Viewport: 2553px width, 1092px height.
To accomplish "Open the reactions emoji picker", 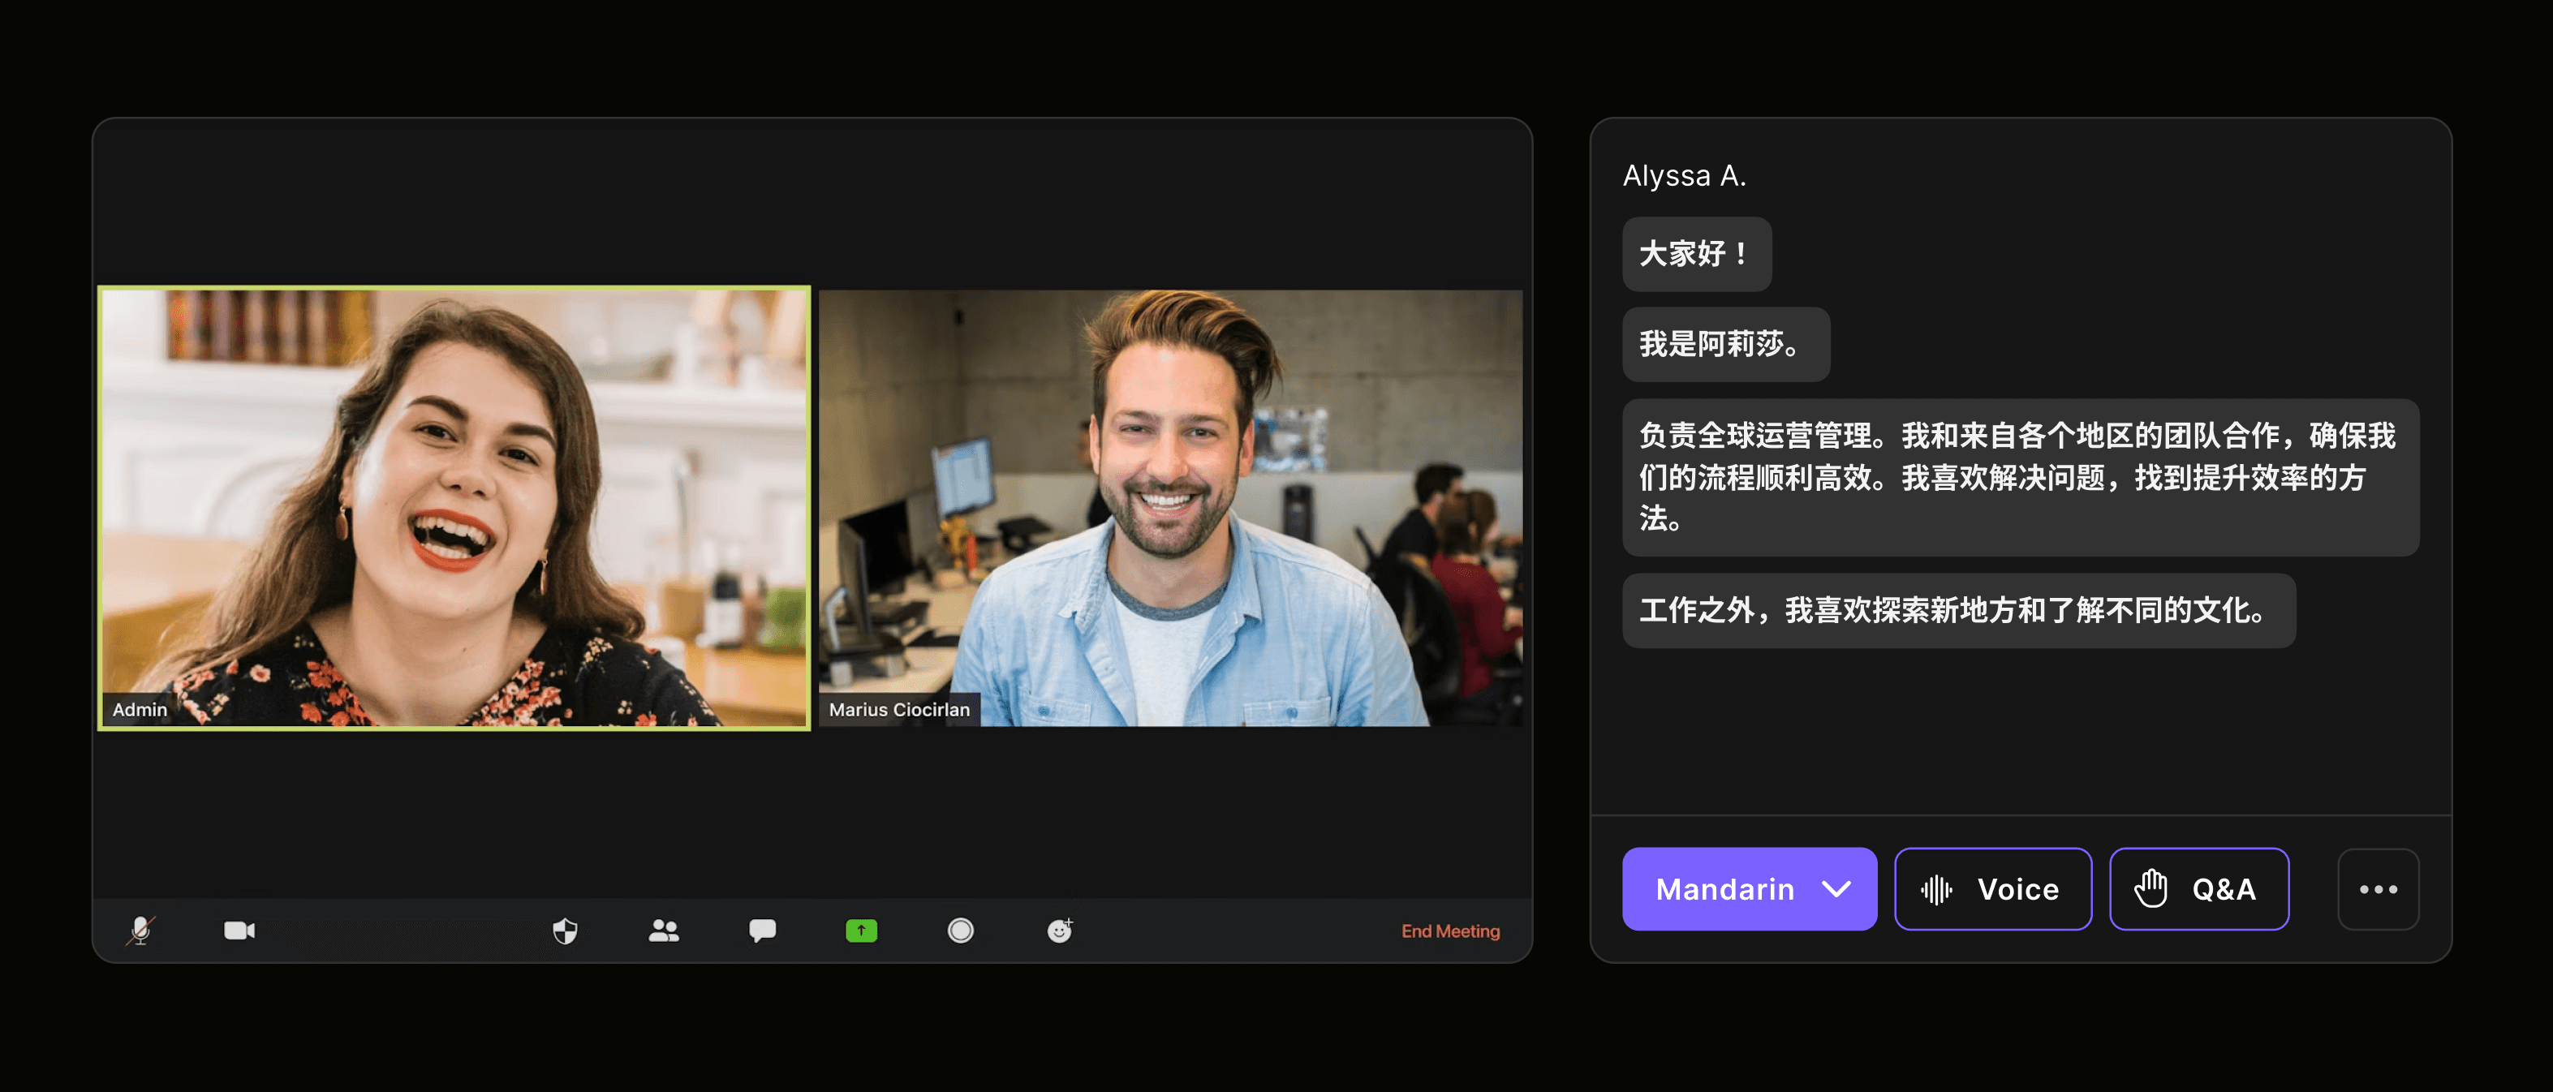I will click(1060, 930).
